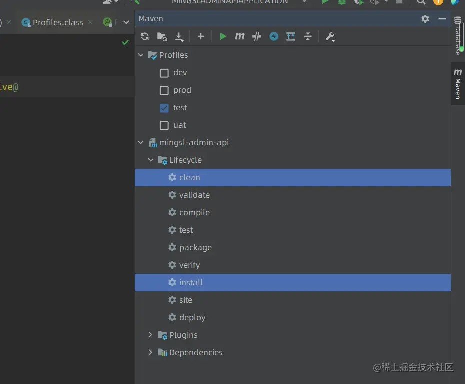465x384 pixels.
Task: Select the clean lifecycle goal
Action: [292, 178]
